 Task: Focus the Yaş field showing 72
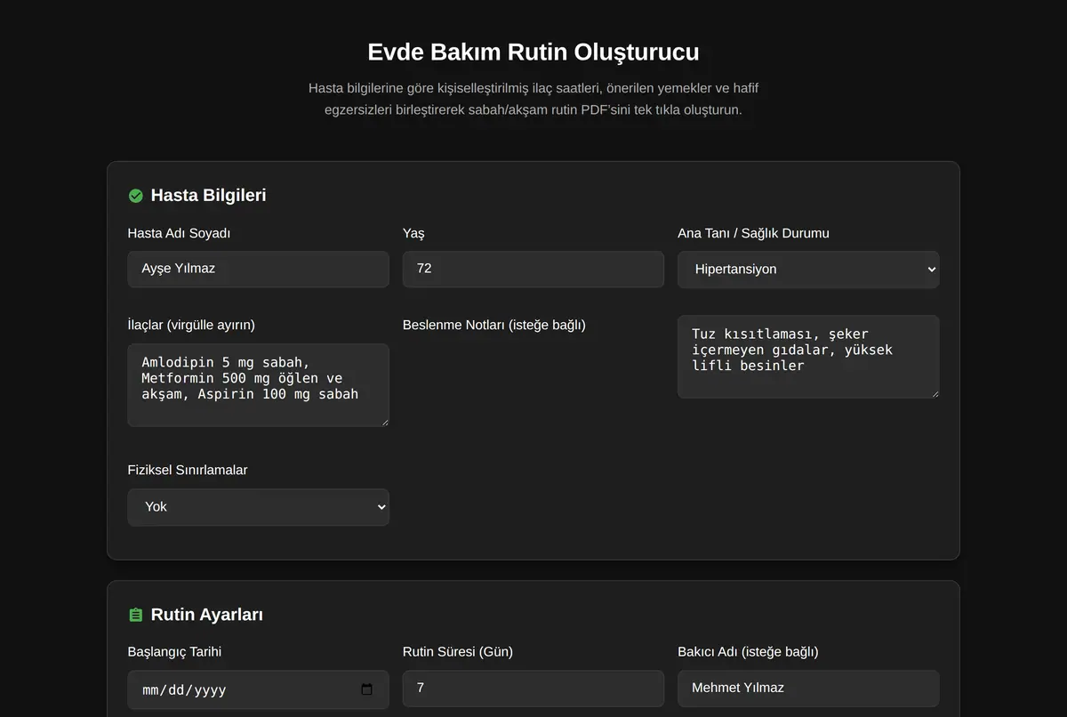pyautogui.click(x=533, y=269)
